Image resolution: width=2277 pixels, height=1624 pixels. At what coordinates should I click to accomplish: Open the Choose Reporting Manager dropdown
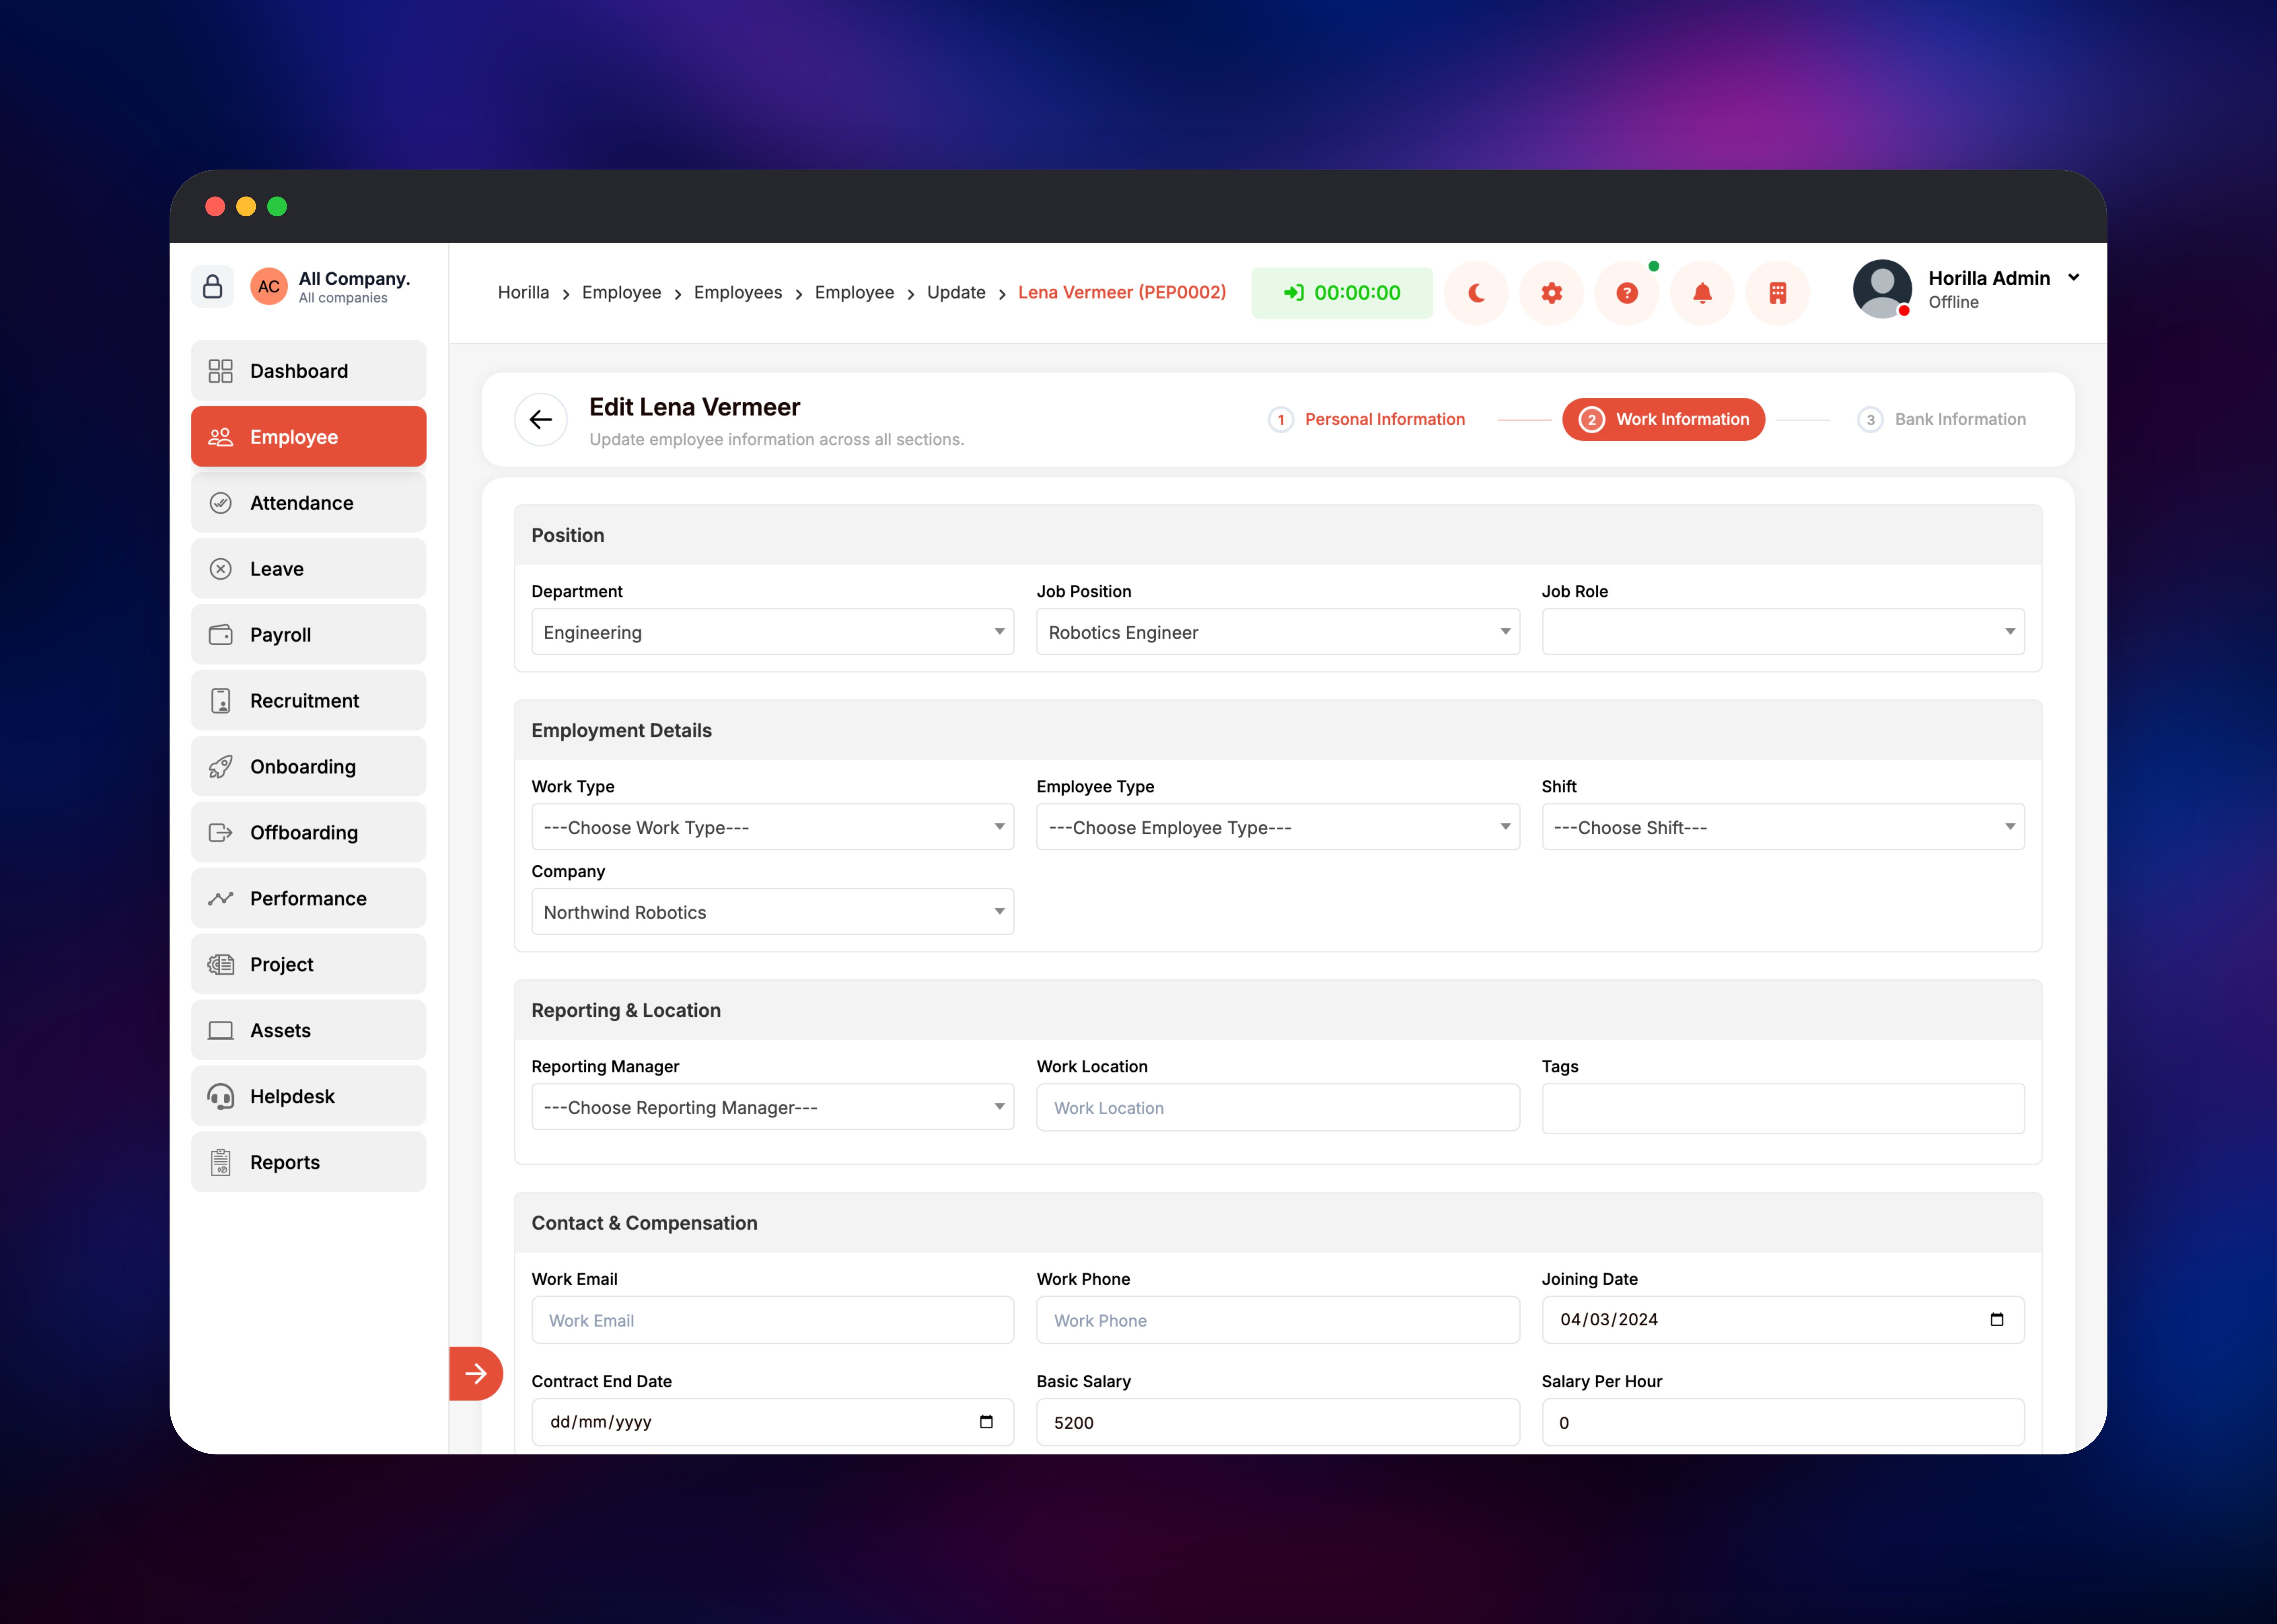(773, 1107)
